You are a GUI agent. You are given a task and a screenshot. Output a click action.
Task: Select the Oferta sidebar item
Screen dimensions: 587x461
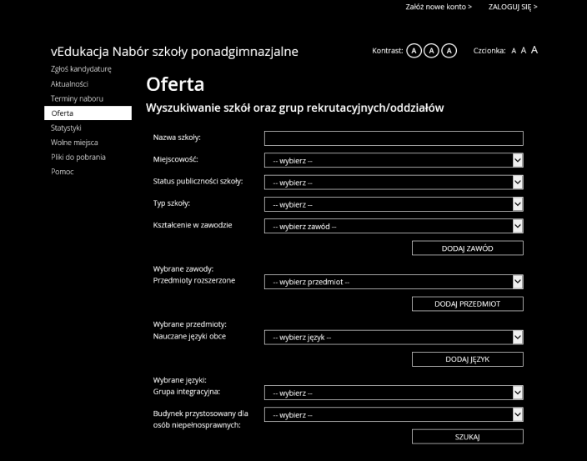tap(88, 113)
